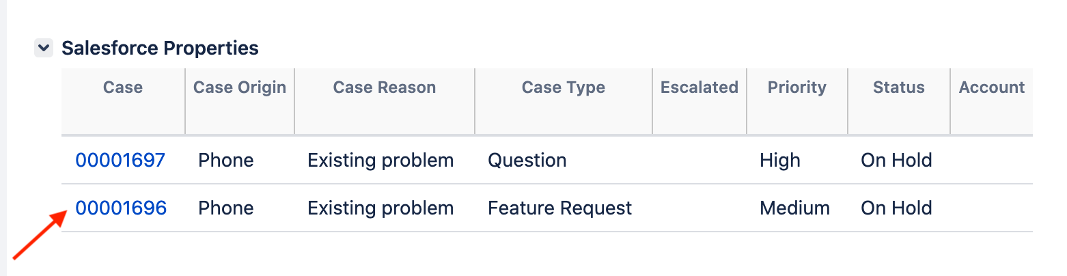Select the Feature Request case type cell
The width and height of the screenshot is (1067, 276).
[560, 208]
